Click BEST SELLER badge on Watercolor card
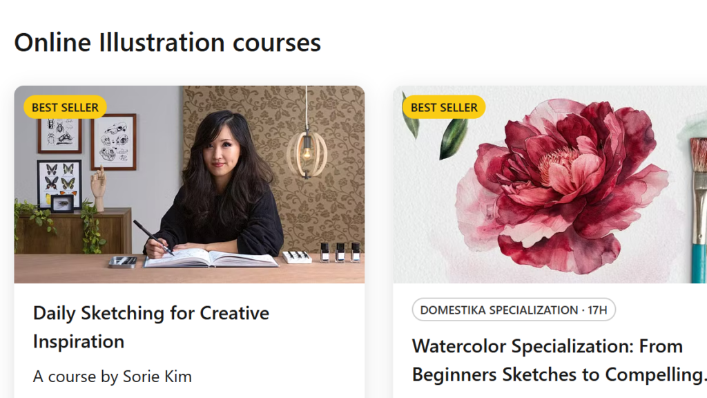Screen dimensions: 707x398 click(444, 107)
